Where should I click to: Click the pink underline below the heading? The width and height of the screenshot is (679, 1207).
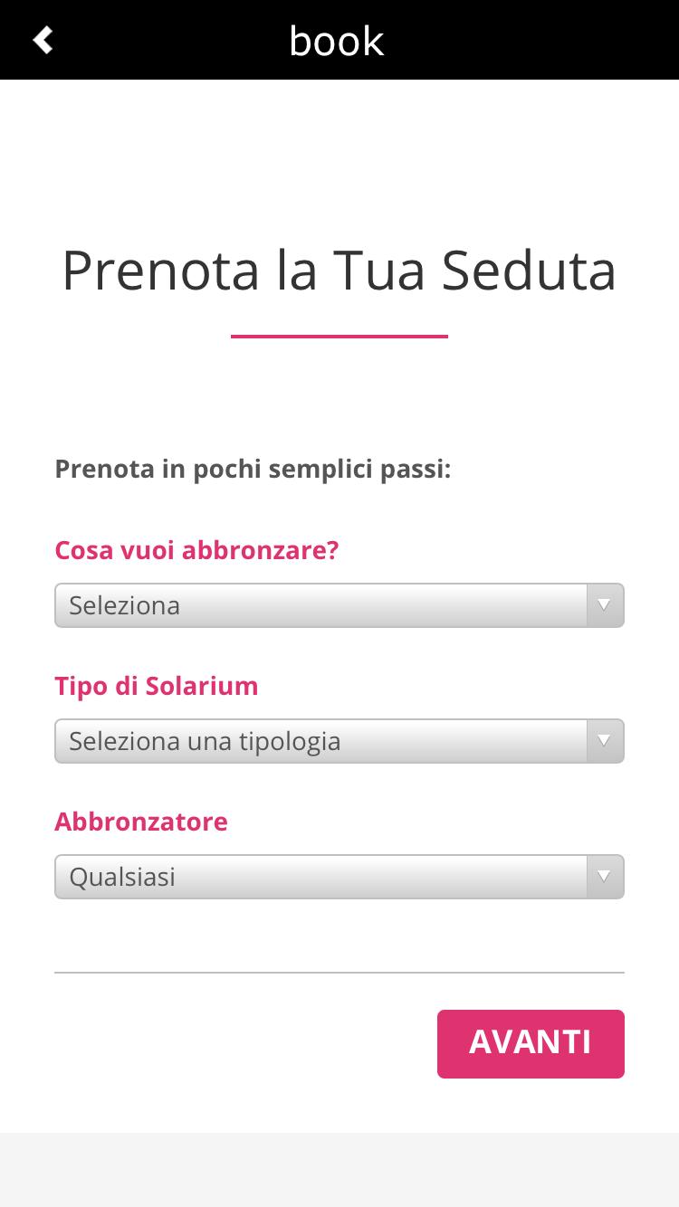[x=339, y=337]
